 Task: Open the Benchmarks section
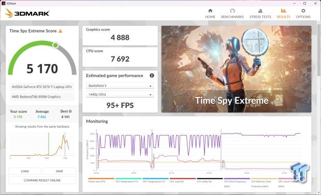232,13
